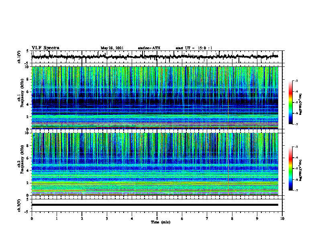Click the ch.1 spectrogram panel

[155, 98]
